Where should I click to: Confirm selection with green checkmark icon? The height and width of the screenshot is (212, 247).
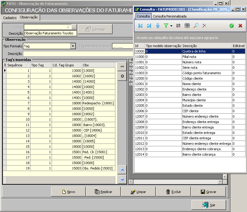click(x=232, y=26)
